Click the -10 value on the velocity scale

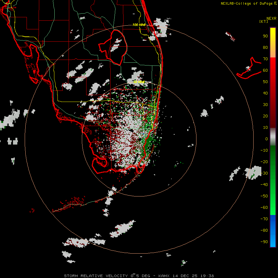coord(264,150)
